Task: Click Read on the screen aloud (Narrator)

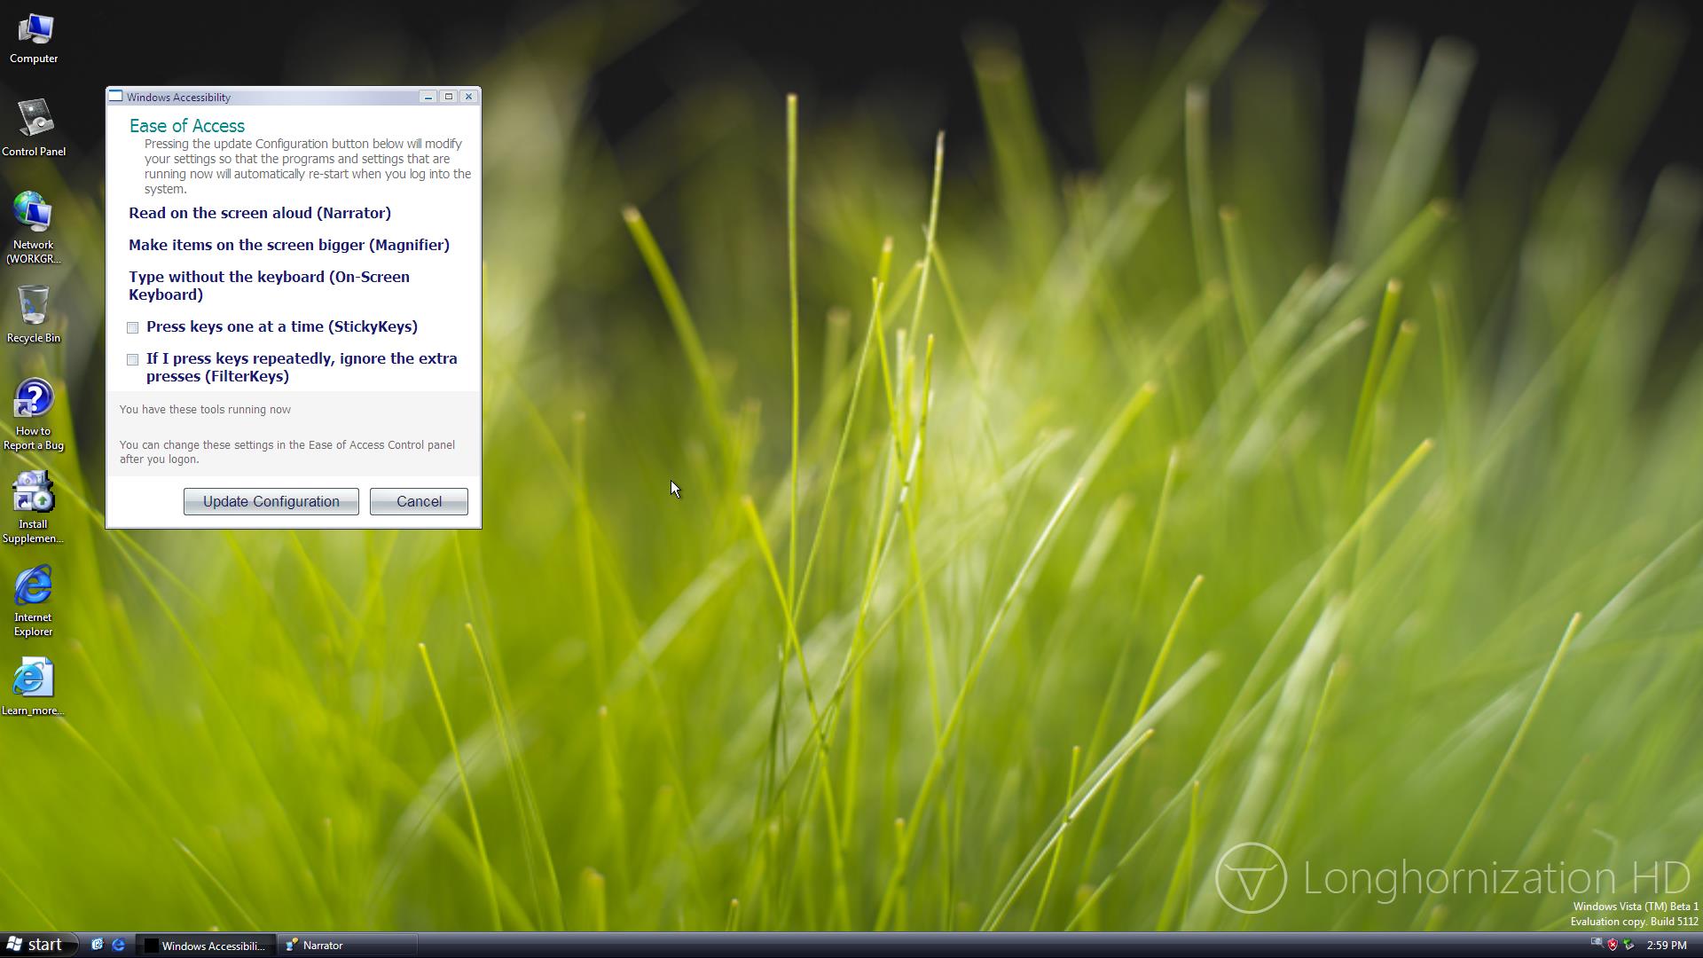Action: click(260, 213)
